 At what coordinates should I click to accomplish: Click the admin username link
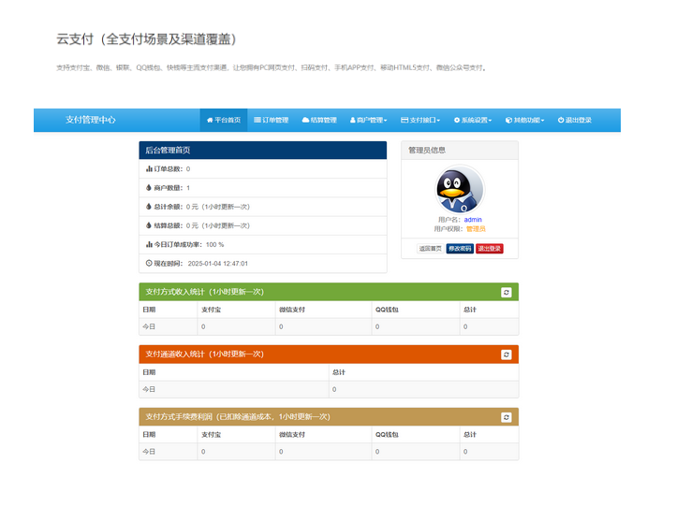[x=473, y=220]
